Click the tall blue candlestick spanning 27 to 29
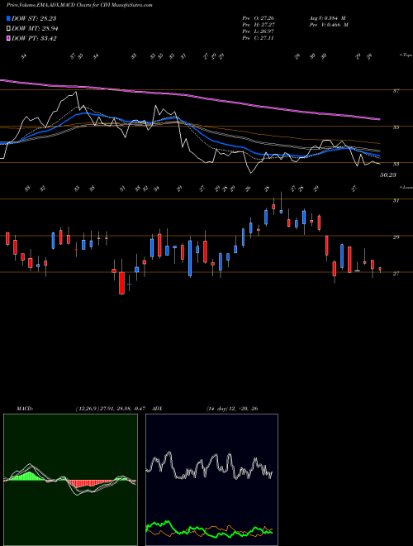 coord(190,257)
